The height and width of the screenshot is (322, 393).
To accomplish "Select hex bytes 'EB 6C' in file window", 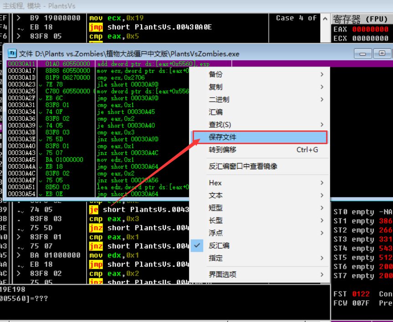I will coord(54,98).
